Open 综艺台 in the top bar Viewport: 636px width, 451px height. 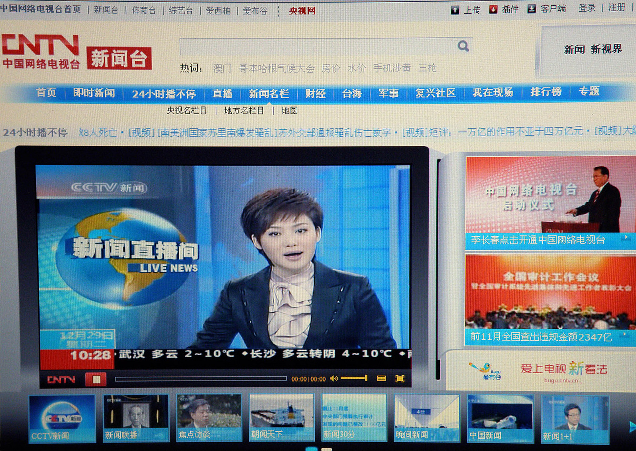pos(181,11)
